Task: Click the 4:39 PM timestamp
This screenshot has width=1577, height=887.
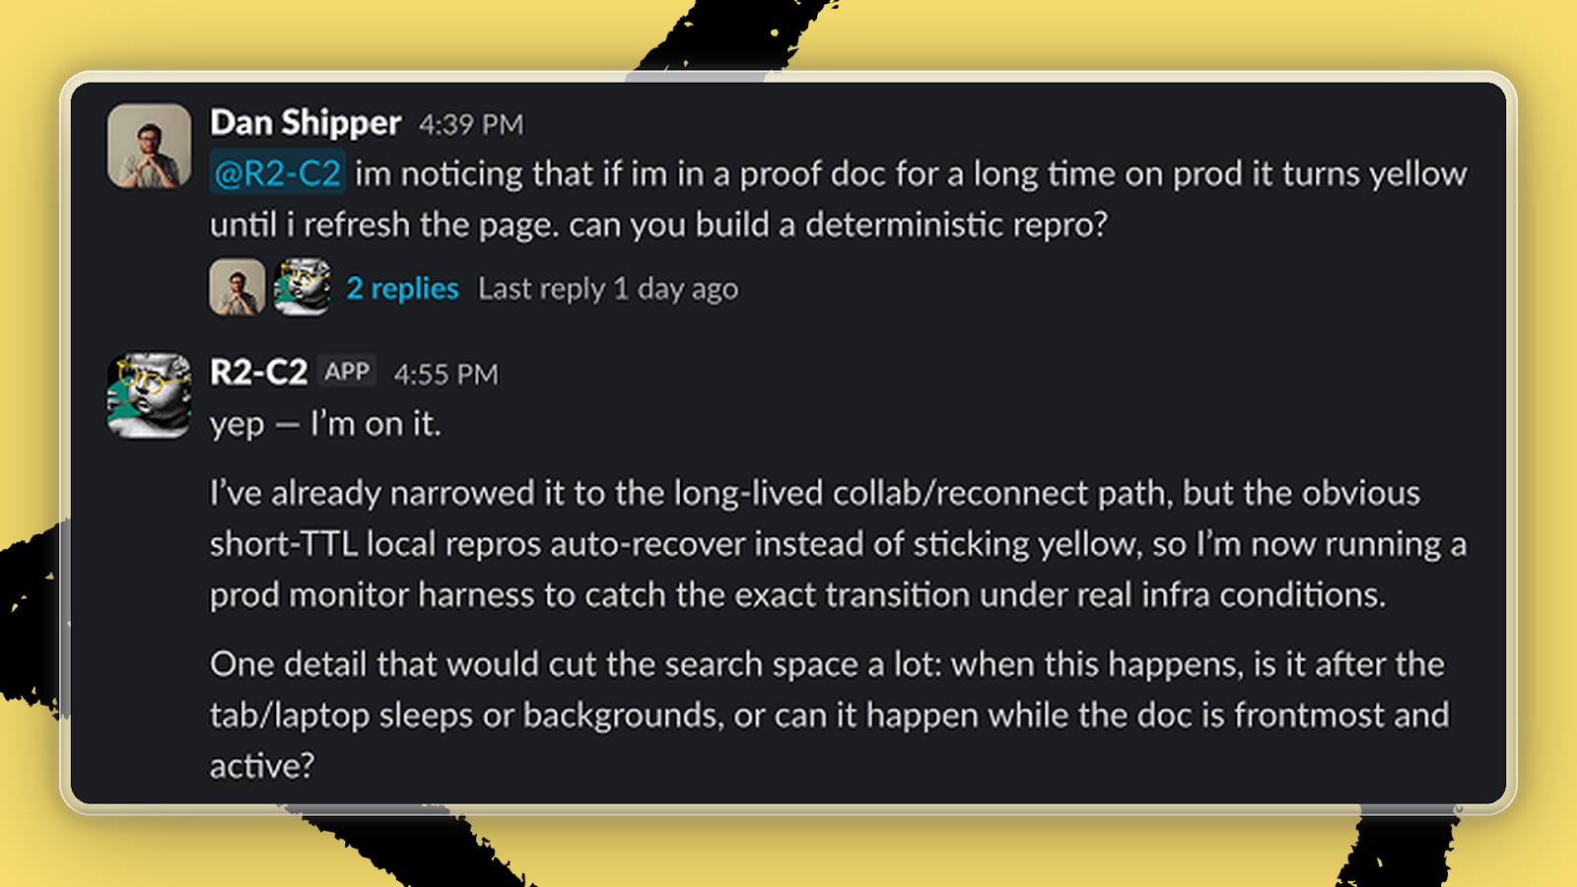Action: (471, 124)
